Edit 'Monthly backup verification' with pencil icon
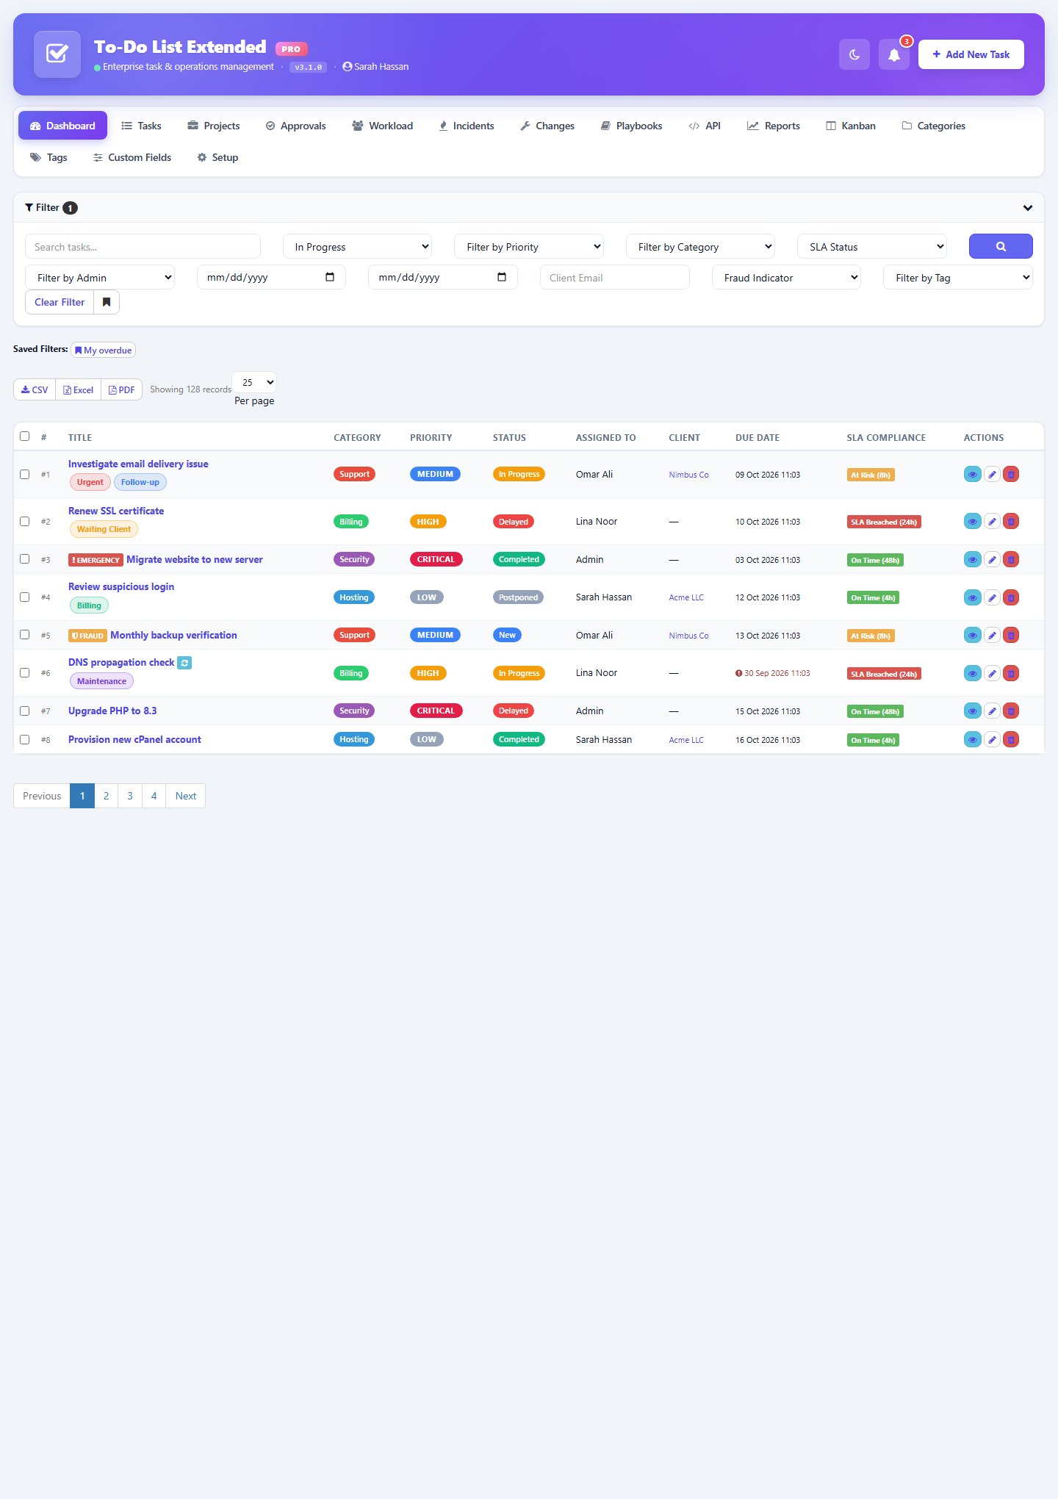This screenshot has width=1058, height=1499. pos(992,636)
